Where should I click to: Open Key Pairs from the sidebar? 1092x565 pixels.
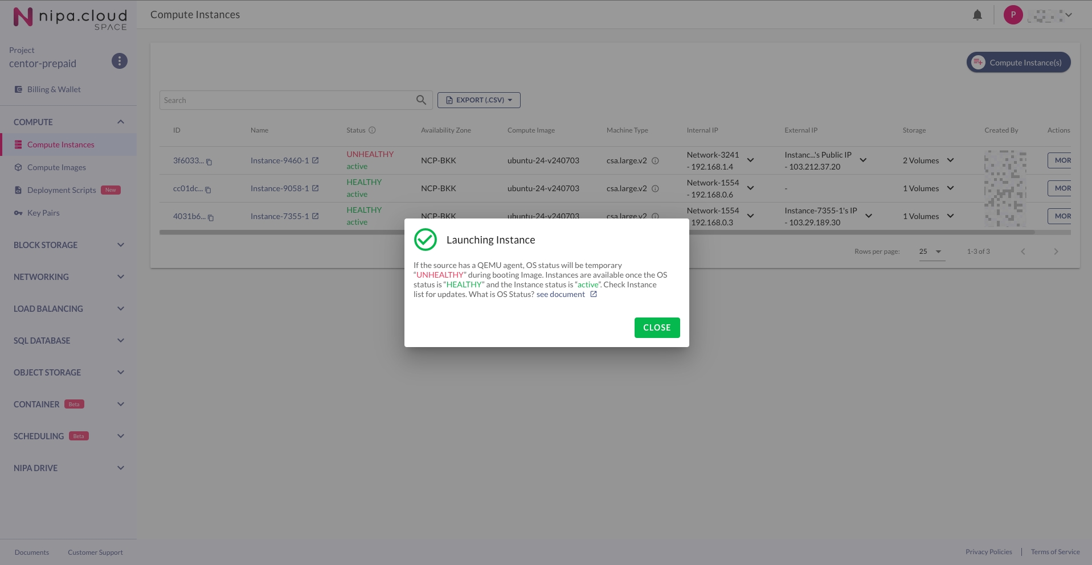[x=43, y=213]
